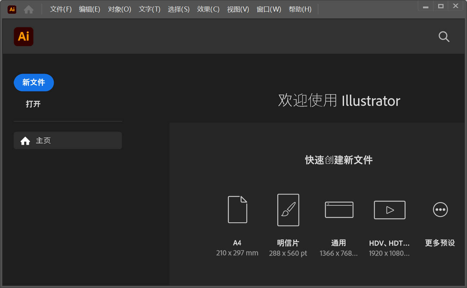Expand the 效果(C) menu
The height and width of the screenshot is (288, 467).
[208, 9]
